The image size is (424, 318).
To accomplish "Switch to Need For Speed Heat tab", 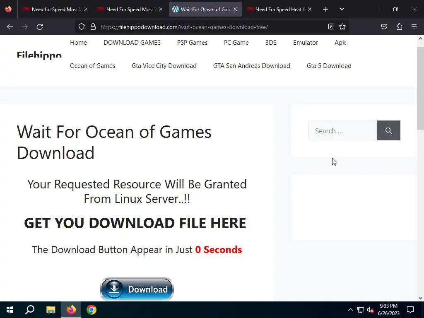I will click(x=279, y=9).
